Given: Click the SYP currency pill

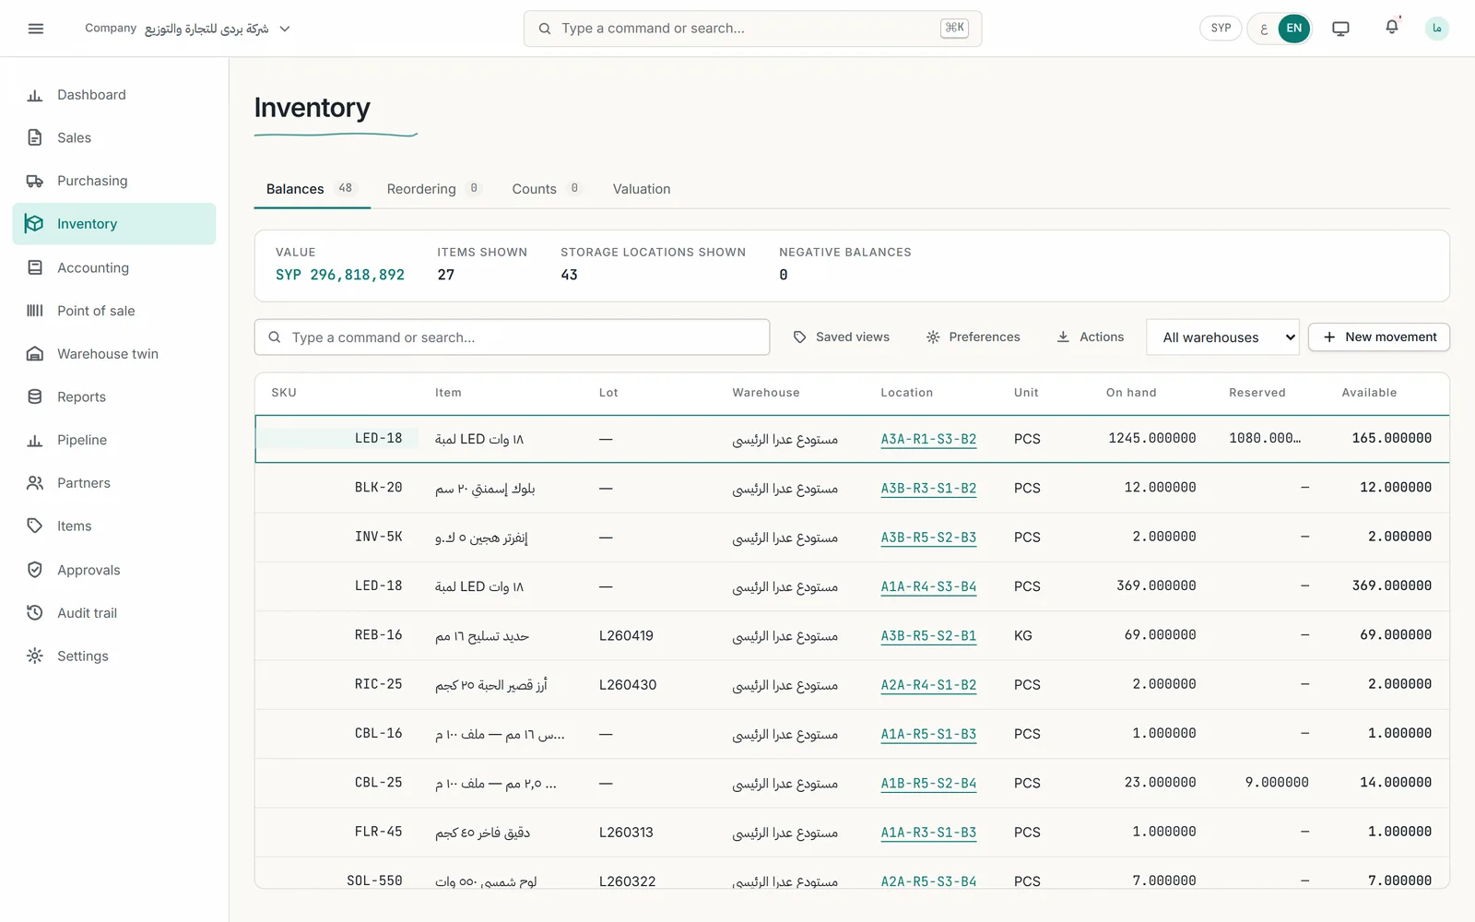Looking at the screenshot, I should point(1221,29).
